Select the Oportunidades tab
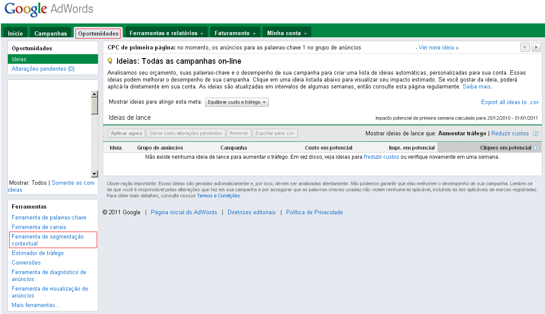This screenshot has height=314, width=545. [98, 33]
